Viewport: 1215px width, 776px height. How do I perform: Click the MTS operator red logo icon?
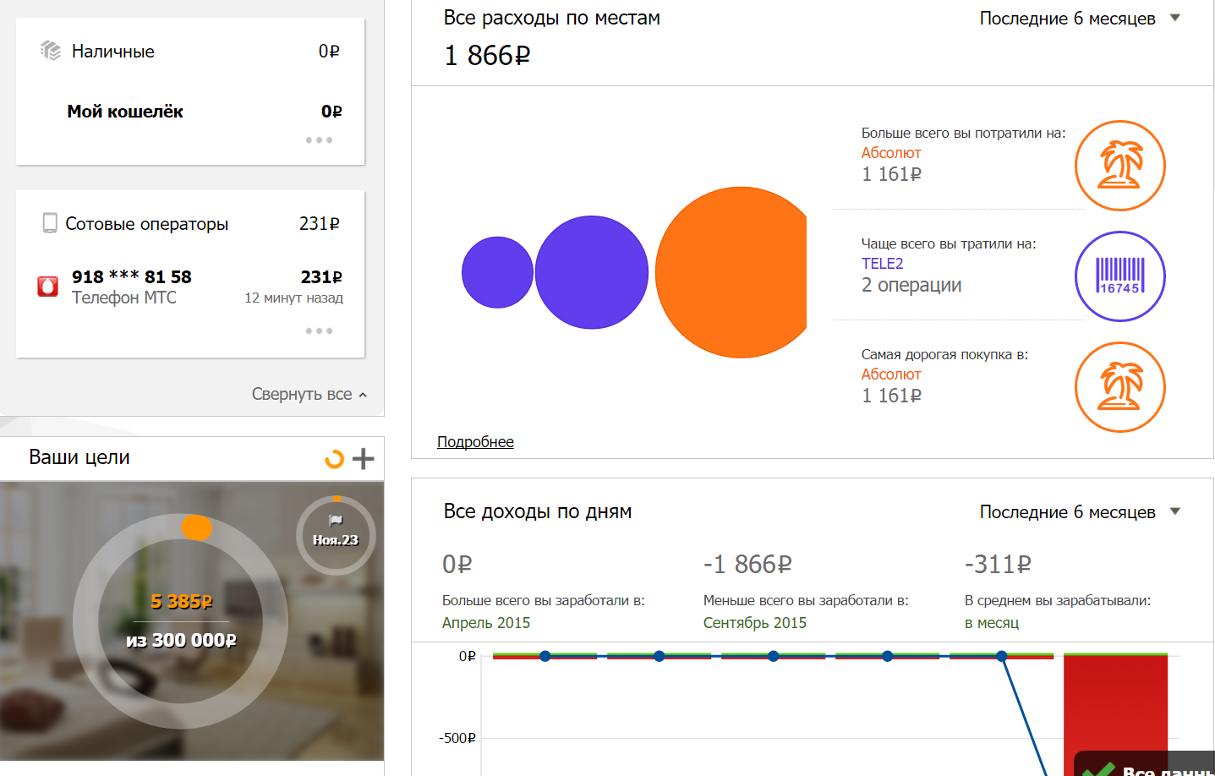point(48,287)
